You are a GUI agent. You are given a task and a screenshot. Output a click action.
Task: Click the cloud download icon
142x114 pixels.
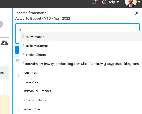[x=4, y=43]
